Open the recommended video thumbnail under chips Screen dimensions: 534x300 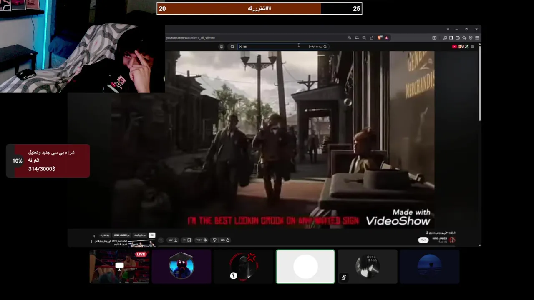coord(141,244)
